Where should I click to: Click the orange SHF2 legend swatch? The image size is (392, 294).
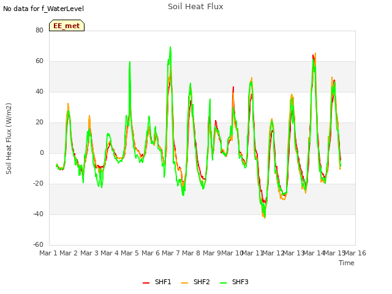click(184, 283)
